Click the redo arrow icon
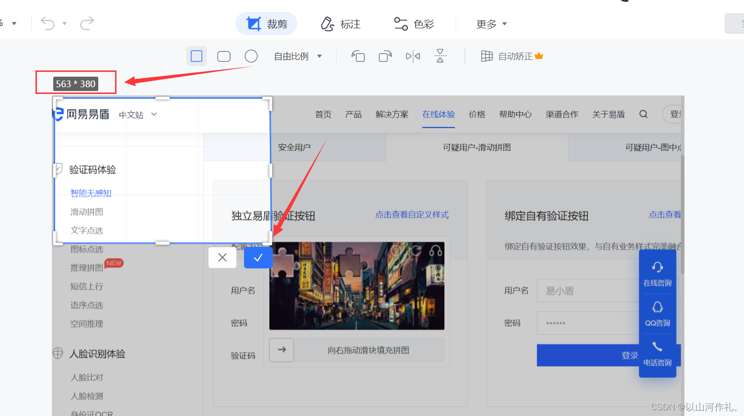Screen dimensions: 744x416 [x=87, y=23]
